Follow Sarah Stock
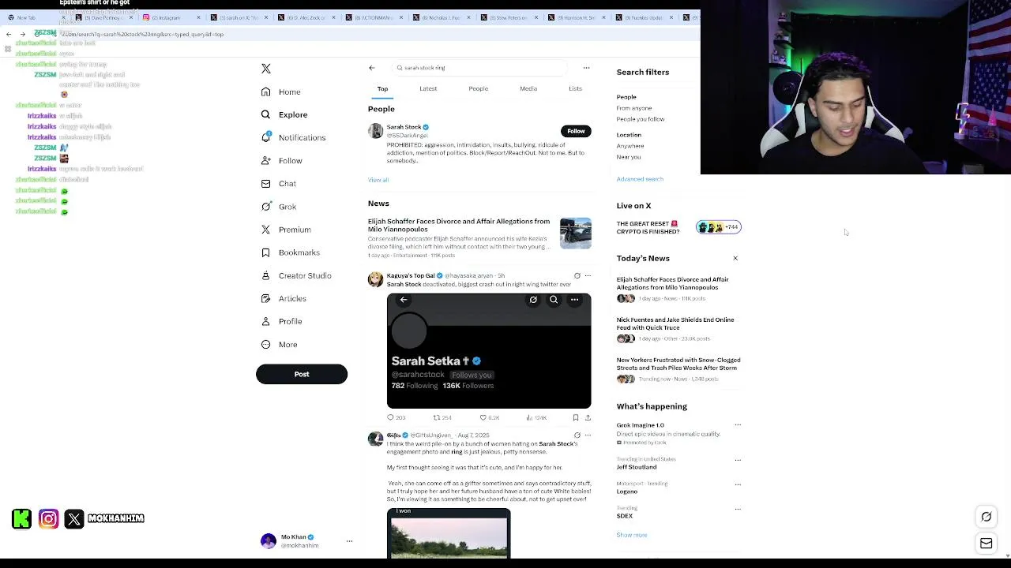The height and width of the screenshot is (568, 1011). point(576,131)
